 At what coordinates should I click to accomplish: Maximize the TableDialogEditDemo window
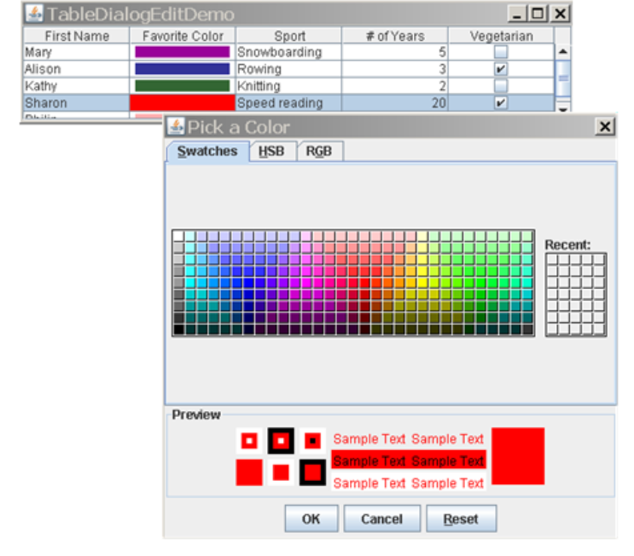(x=538, y=14)
